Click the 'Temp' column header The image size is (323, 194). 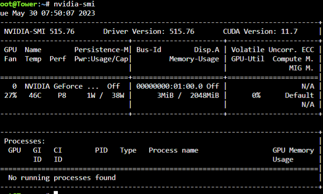tap(33, 59)
